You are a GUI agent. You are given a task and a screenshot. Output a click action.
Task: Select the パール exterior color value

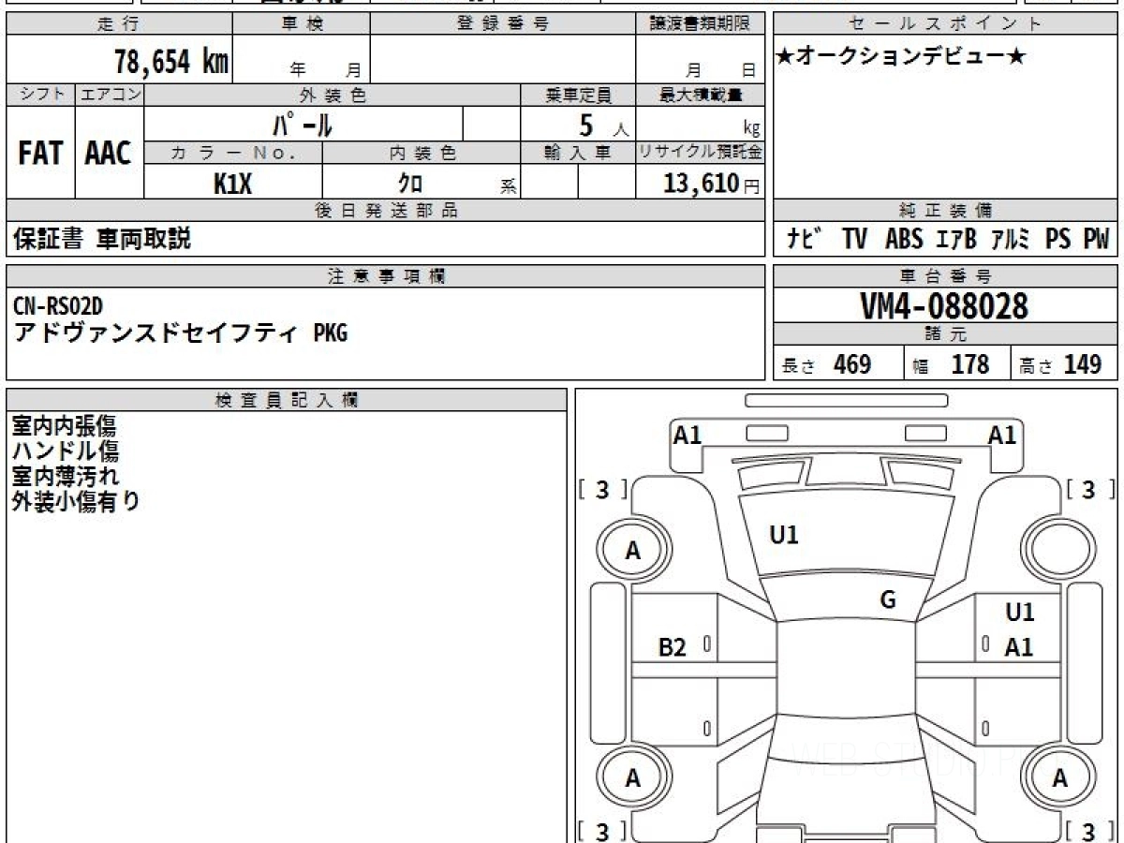pyautogui.click(x=303, y=124)
